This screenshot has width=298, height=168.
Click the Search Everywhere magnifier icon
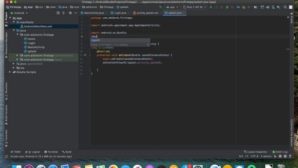(x=285, y=7)
